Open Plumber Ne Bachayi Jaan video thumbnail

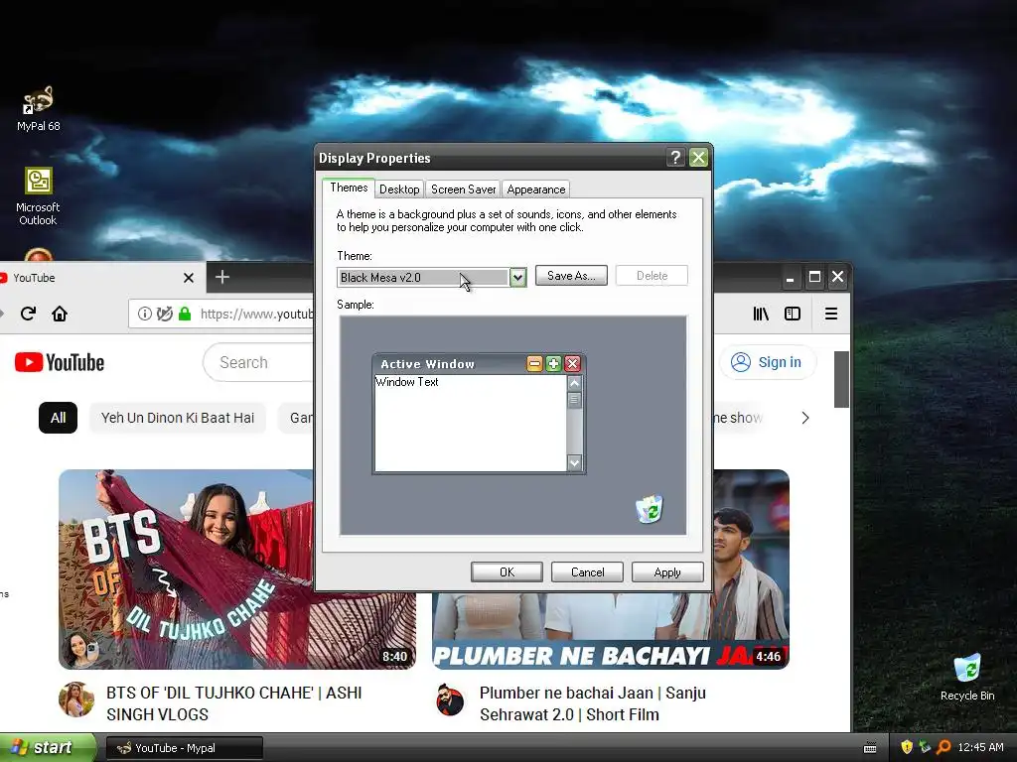click(611, 630)
